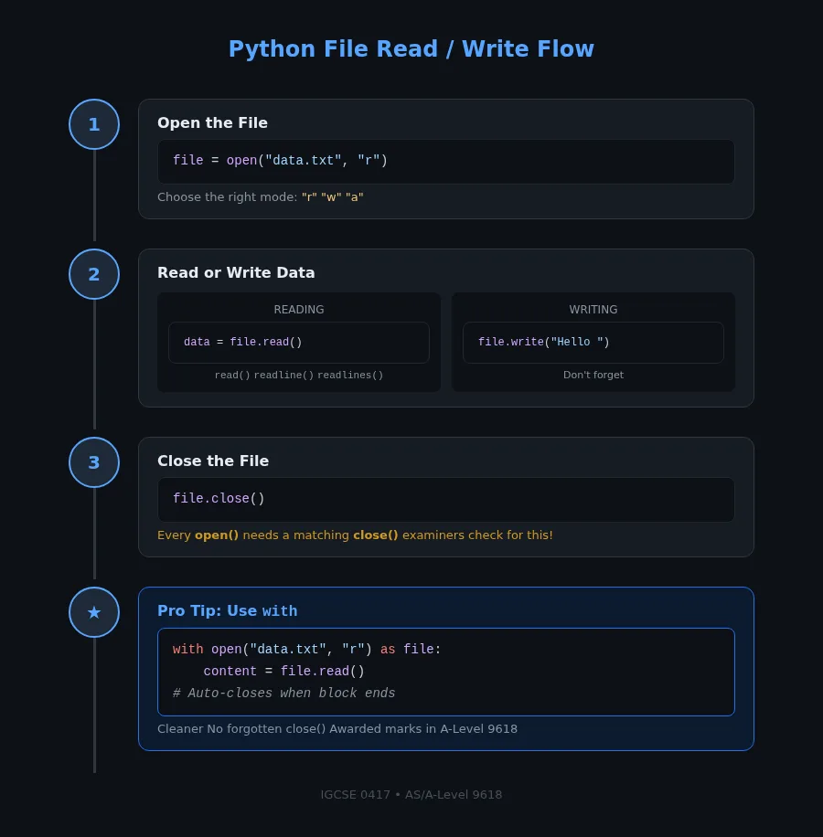Select the Open the File heading
This screenshot has height=837, width=823.
[x=212, y=122]
